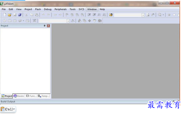
Task: Click the Enable/Disable Breakpoint hollow circle icon
Action: [x=174, y=15]
